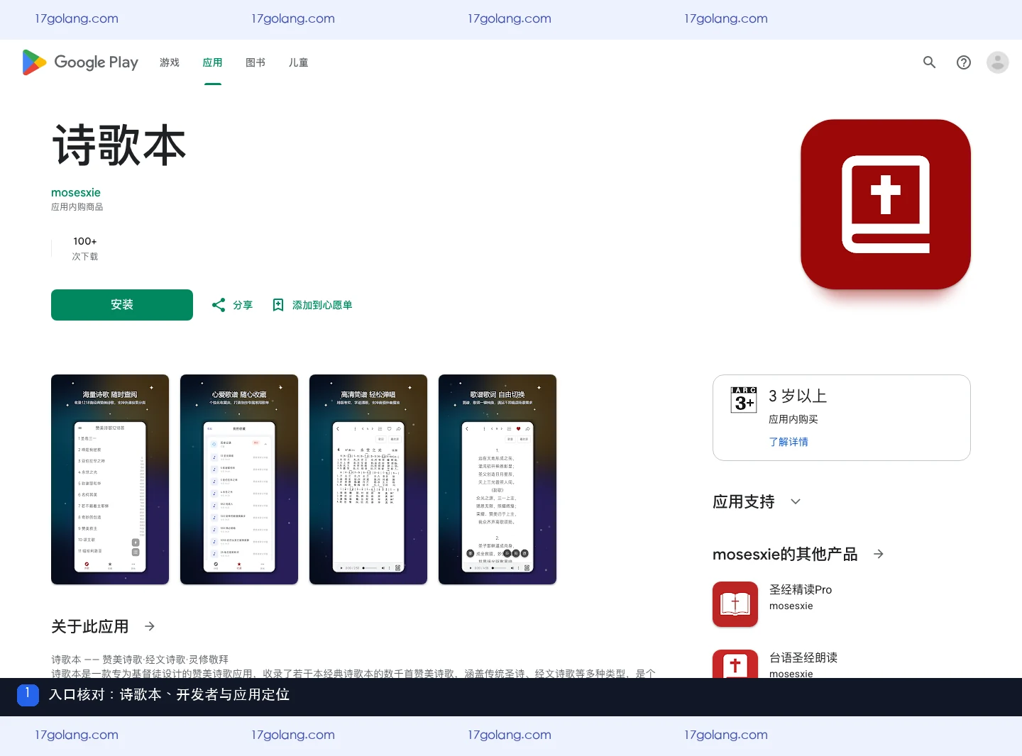1022x756 pixels.
Task: Open the 台语圣经朗读 app icon
Action: (x=735, y=664)
